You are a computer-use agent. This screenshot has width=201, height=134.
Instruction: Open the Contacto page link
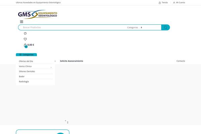181,61
